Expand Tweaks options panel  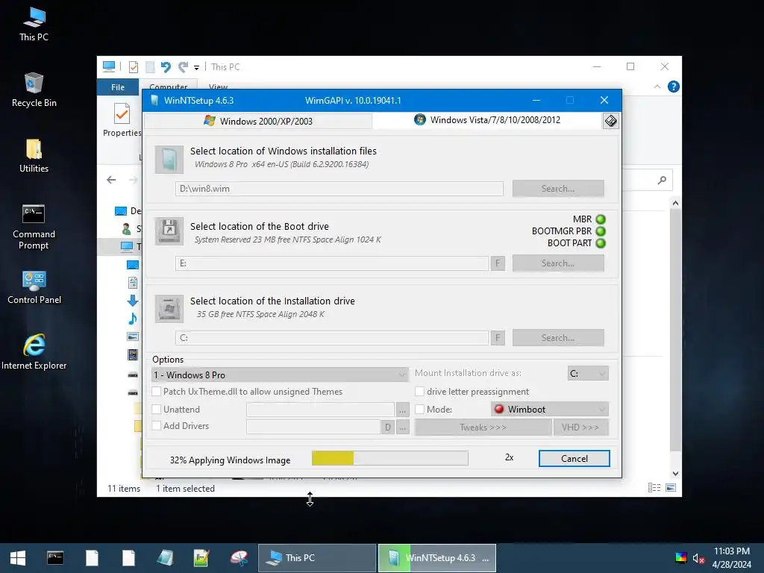click(483, 428)
